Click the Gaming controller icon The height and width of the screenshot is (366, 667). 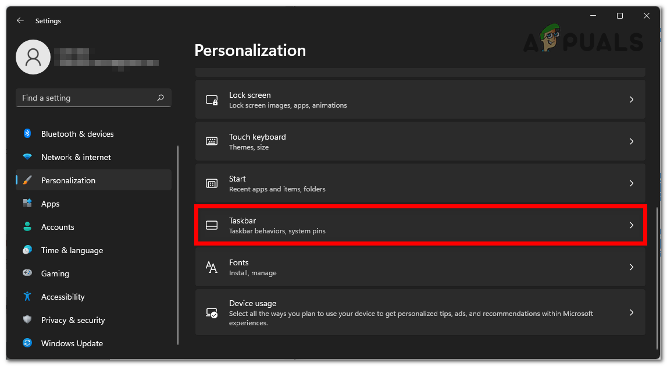(27, 273)
